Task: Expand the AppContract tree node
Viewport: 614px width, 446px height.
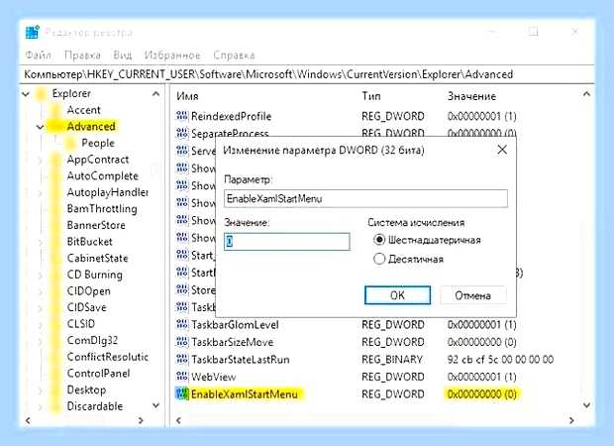Action: [x=40, y=160]
